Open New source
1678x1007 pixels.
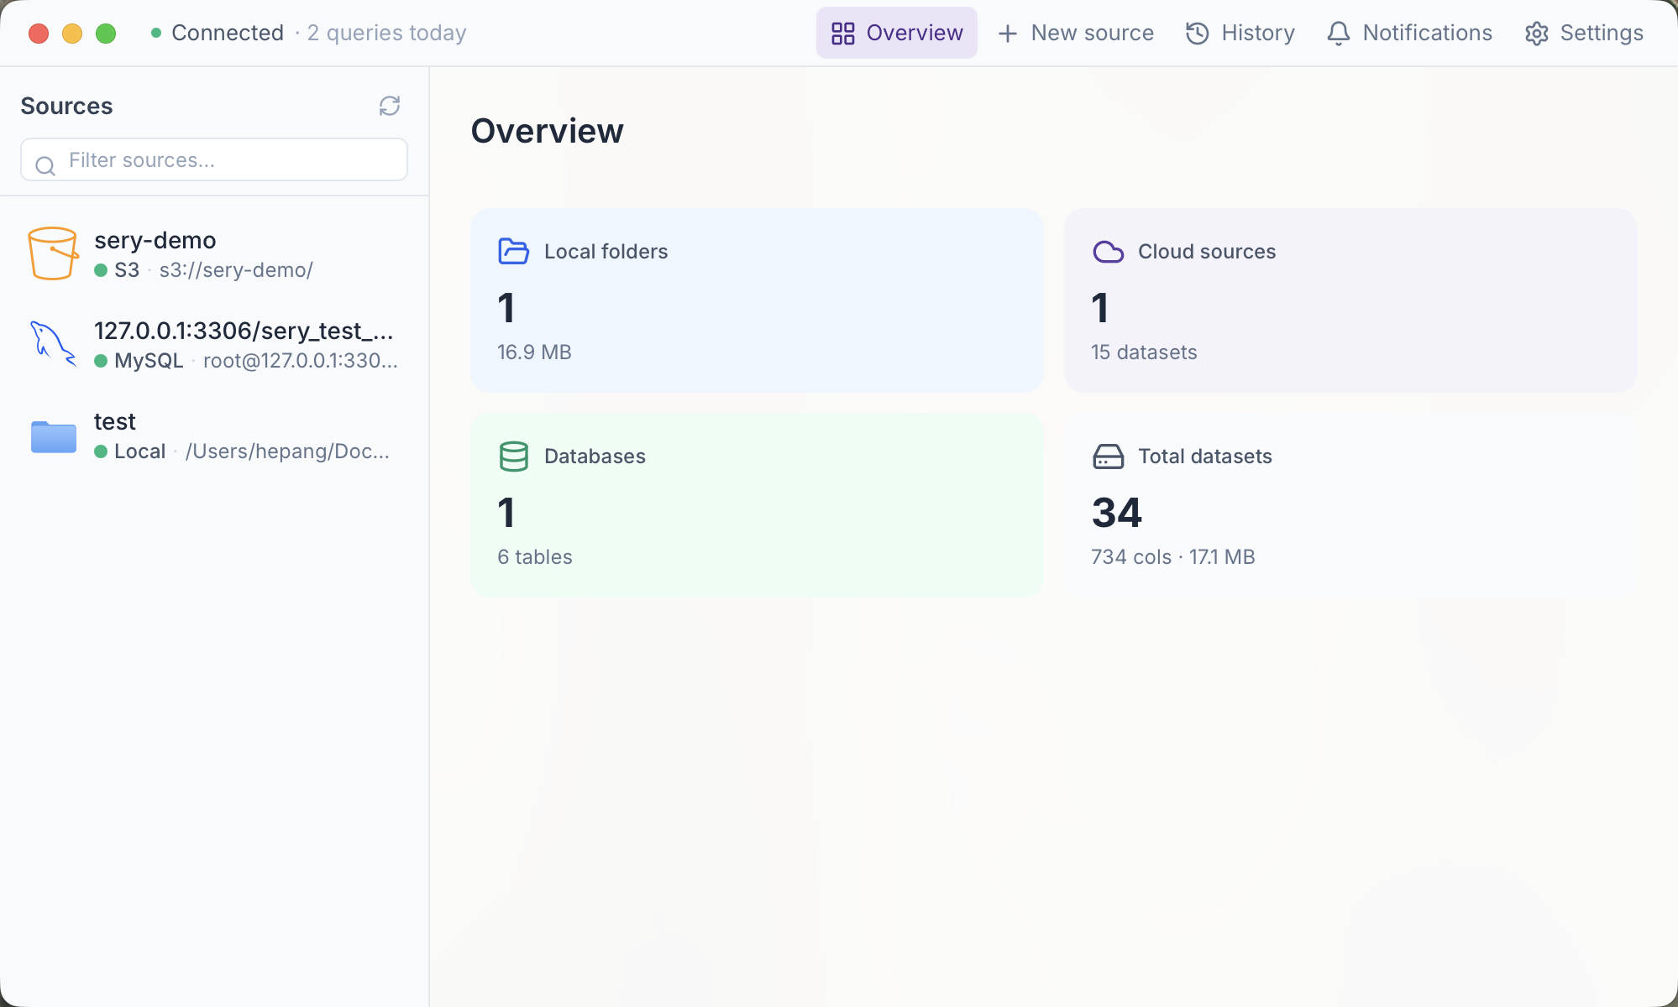pos(1075,33)
